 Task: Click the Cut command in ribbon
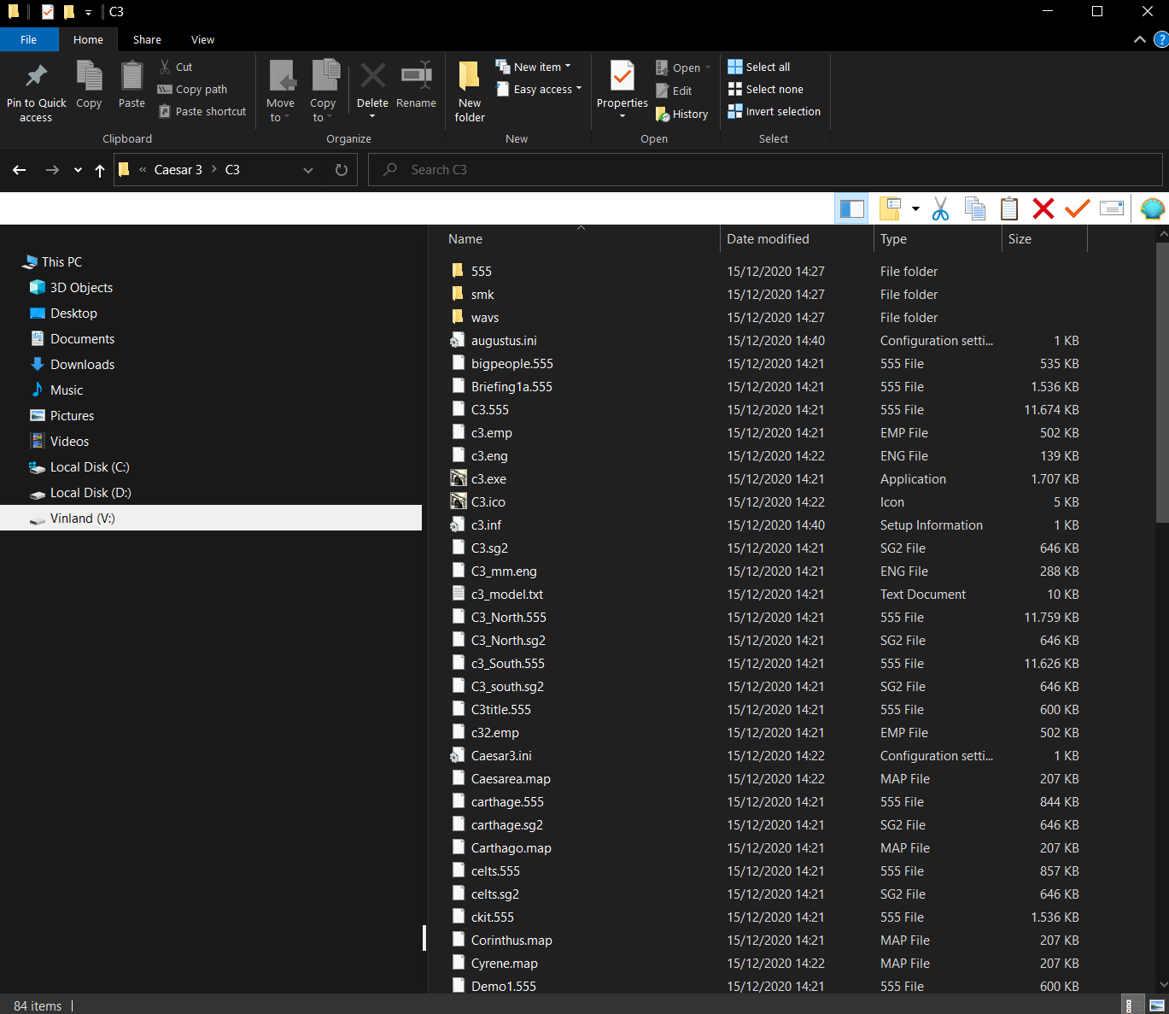[176, 67]
